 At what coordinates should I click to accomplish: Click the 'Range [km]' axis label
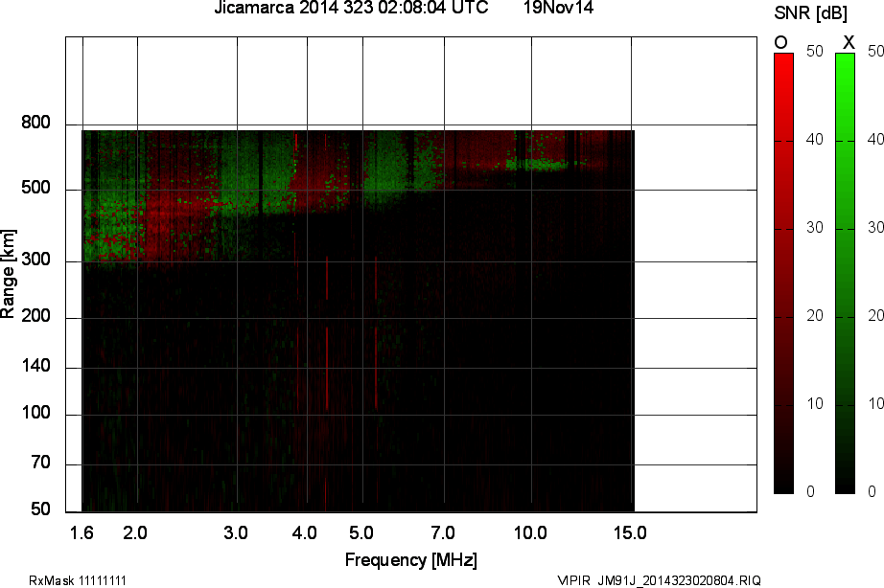[x=8, y=274]
